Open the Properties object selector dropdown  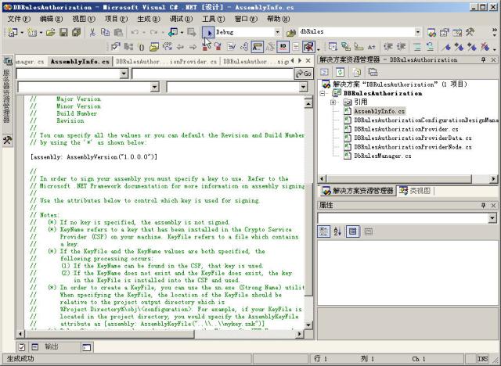(492, 218)
